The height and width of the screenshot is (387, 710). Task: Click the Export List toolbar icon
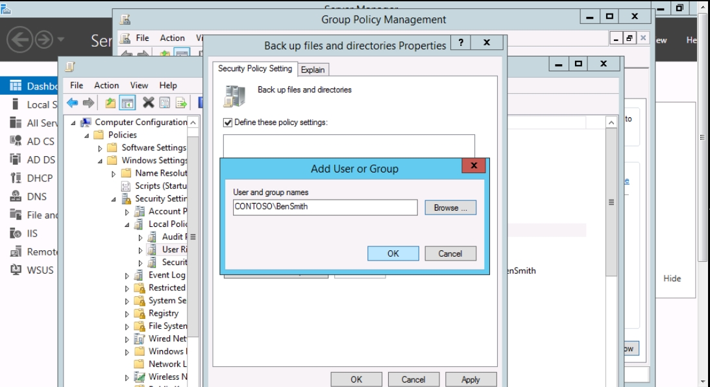click(x=181, y=102)
